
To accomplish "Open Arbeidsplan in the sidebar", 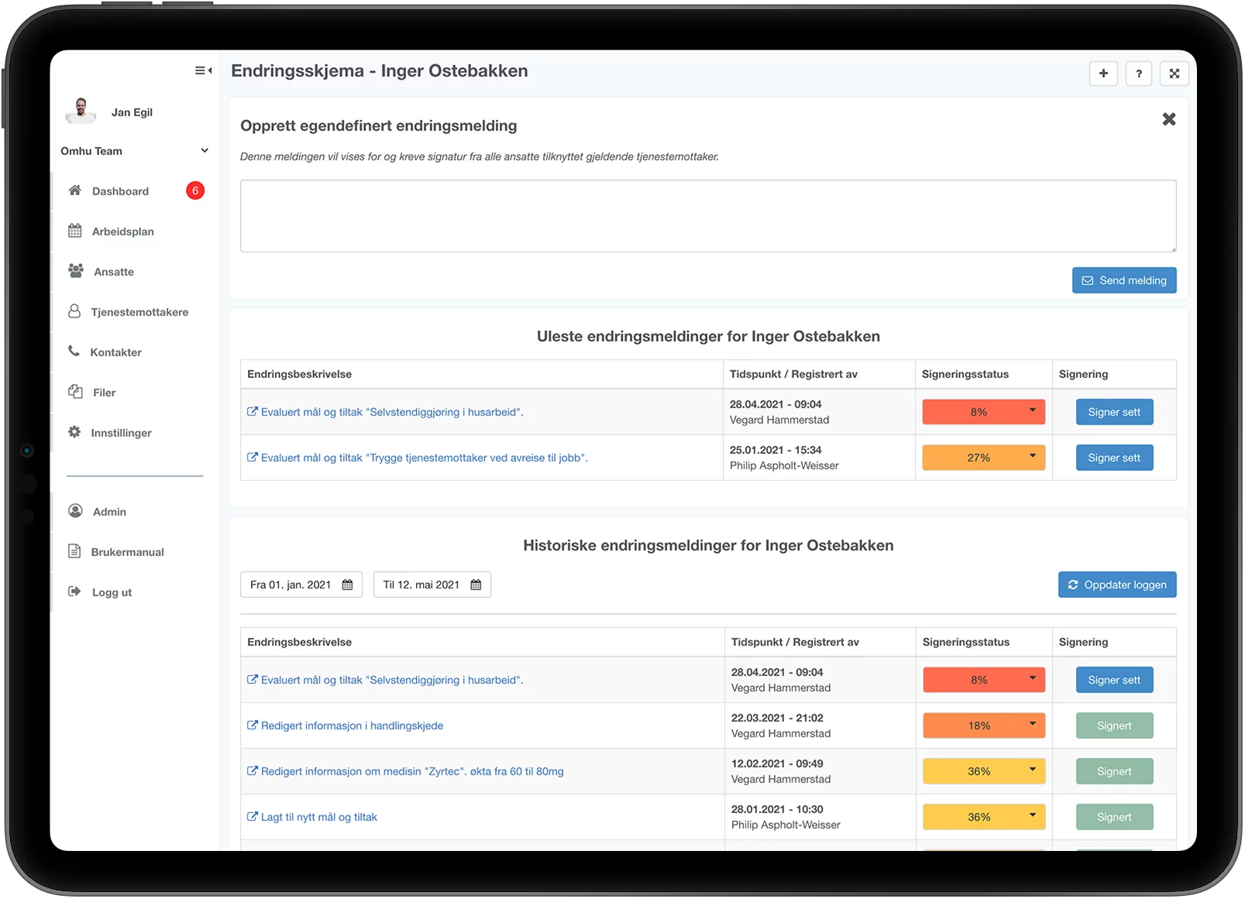I will [x=122, y=232].
